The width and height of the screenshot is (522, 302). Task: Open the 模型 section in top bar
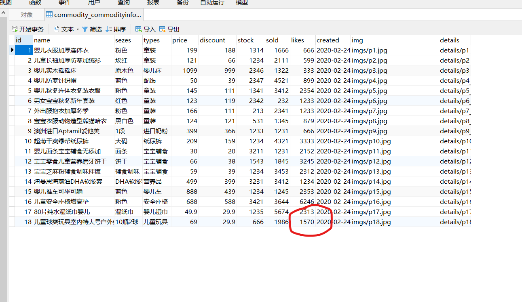click(242, 2)
